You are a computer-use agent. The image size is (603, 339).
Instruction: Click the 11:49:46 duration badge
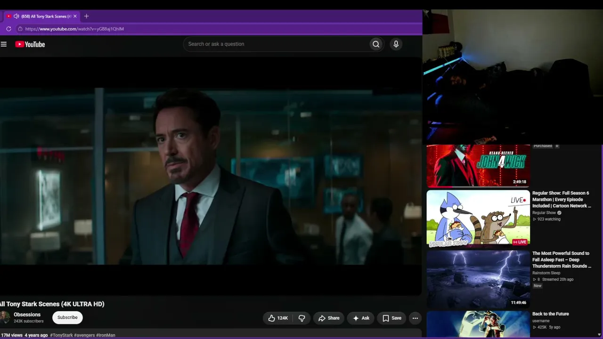coord(519,303)
